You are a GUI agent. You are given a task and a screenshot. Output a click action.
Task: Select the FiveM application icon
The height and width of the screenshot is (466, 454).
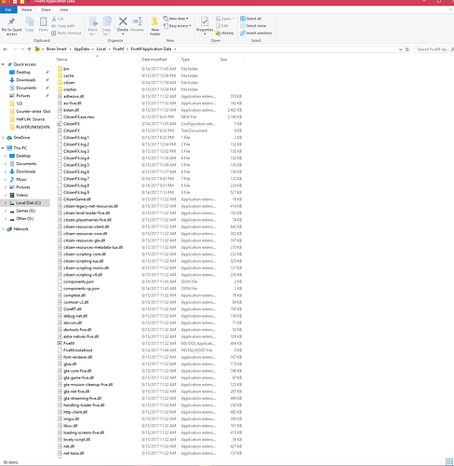click(60, 343)
